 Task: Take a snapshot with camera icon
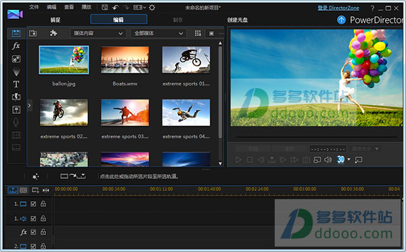click(306, 160)
